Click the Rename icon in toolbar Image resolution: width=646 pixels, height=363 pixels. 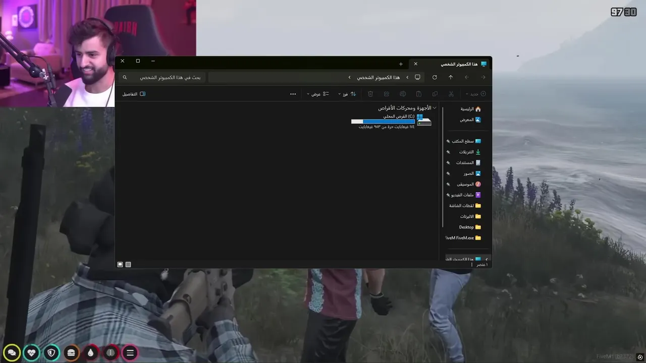coord(403,94)
